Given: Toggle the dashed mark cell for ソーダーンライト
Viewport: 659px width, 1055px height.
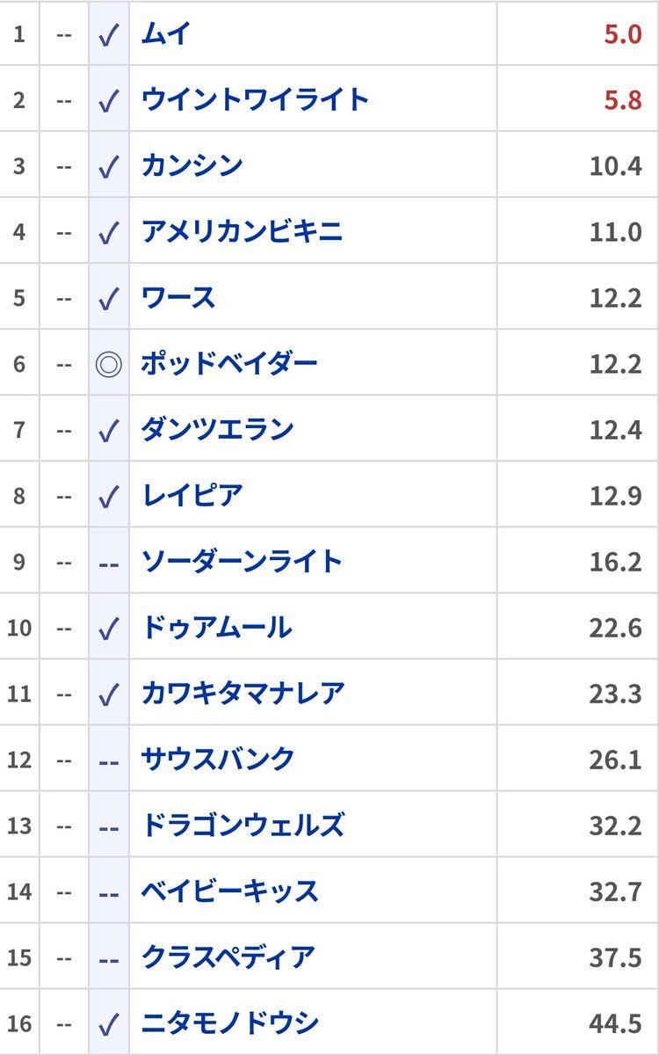Looking at the screenshot, I should (x=108, y=562).
